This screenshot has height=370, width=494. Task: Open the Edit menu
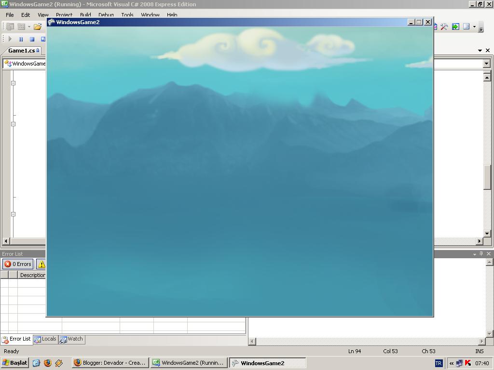(26, 15)
